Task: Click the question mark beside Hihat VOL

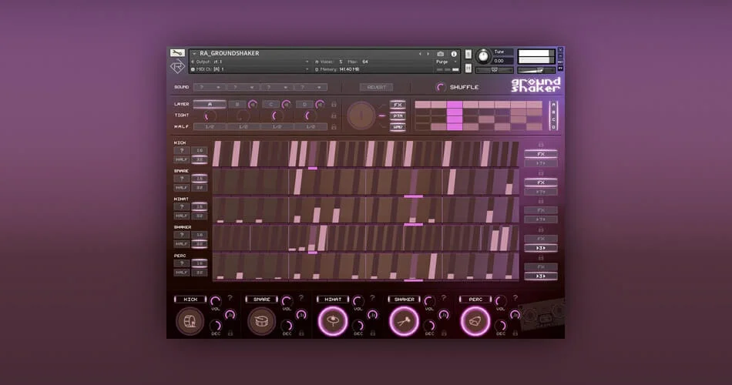Action: (372, 298)
